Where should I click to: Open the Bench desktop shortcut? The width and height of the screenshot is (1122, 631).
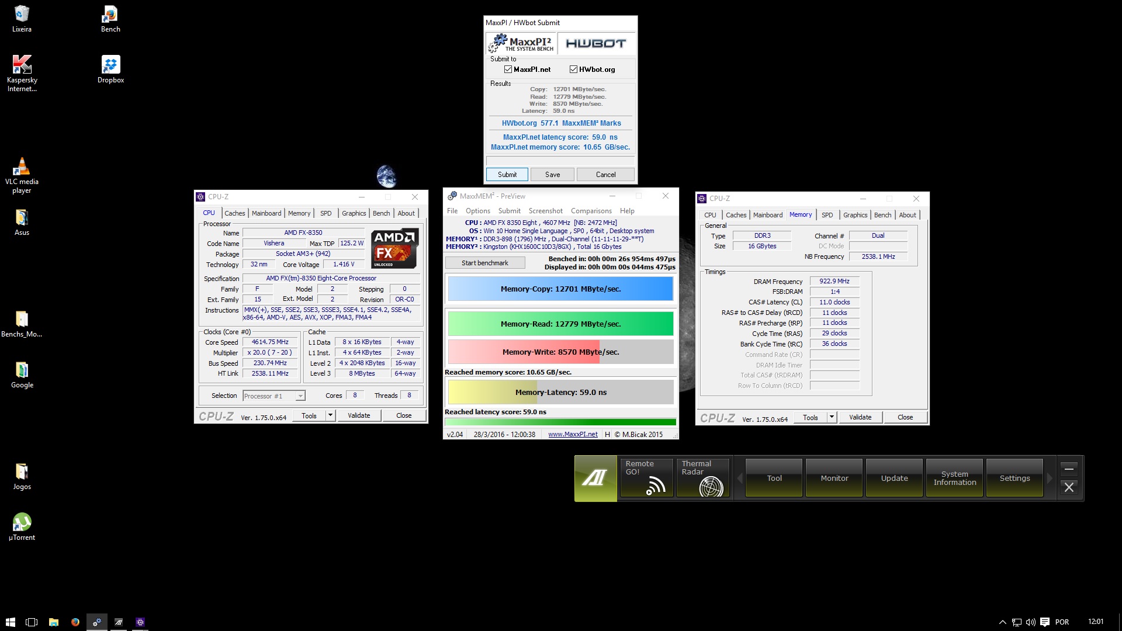[x=110, y=19]
